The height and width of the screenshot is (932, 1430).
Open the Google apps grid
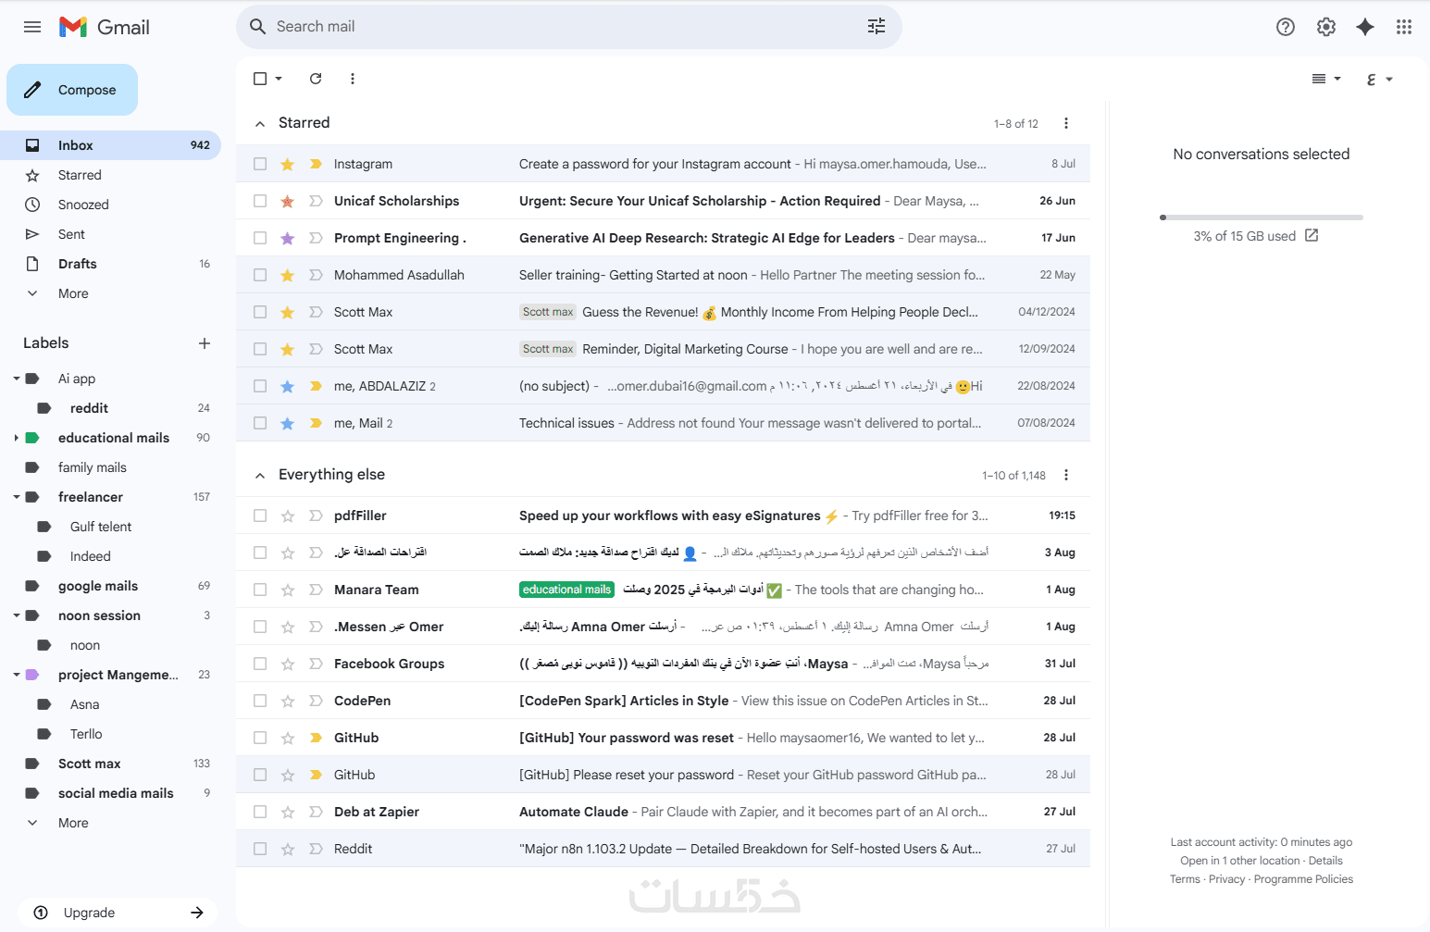1403,27
